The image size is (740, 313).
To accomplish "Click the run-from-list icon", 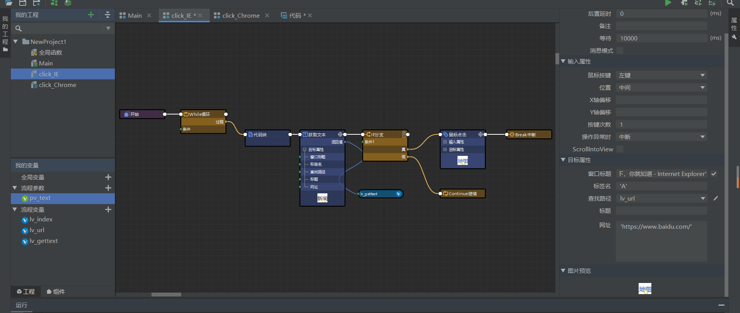I will pos(712,3).
